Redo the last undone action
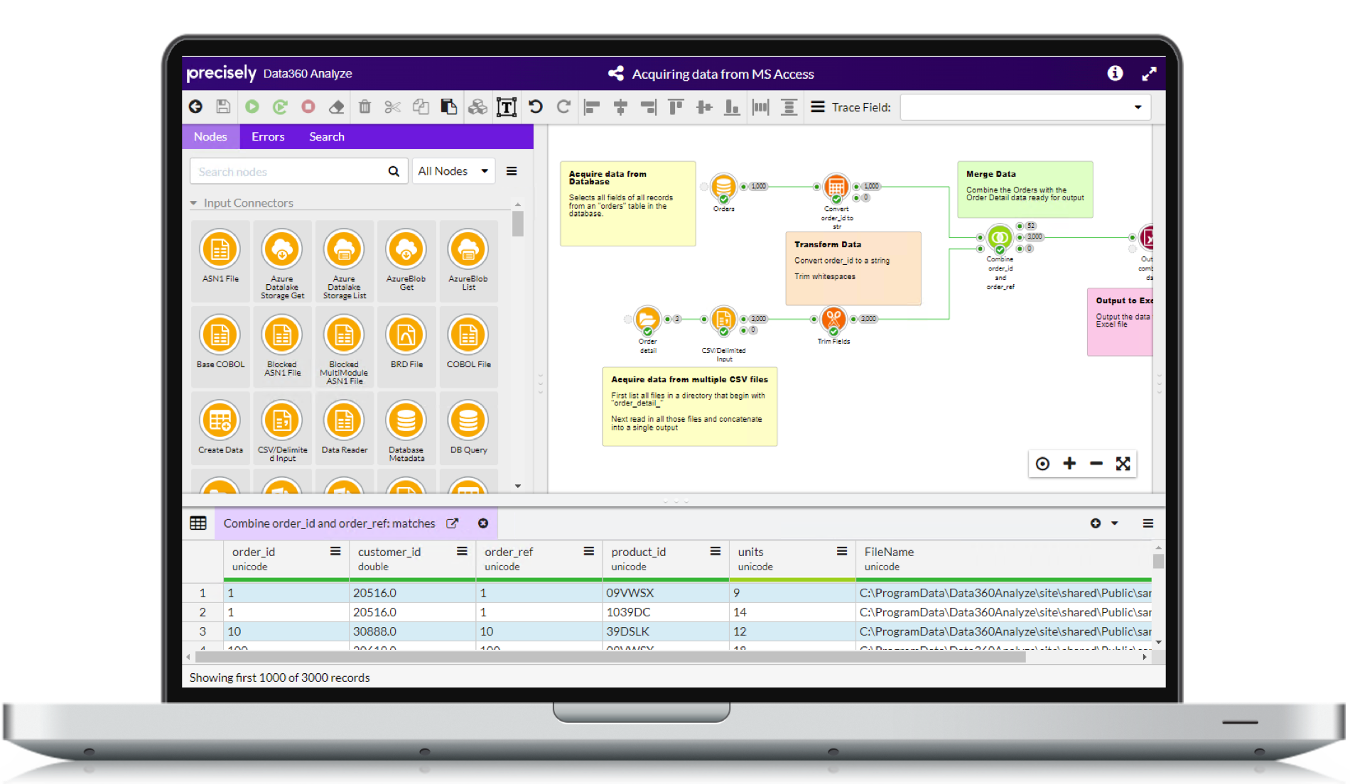Image resolution: width=1350 pixels, height=784 pixels. click(563, 107)
